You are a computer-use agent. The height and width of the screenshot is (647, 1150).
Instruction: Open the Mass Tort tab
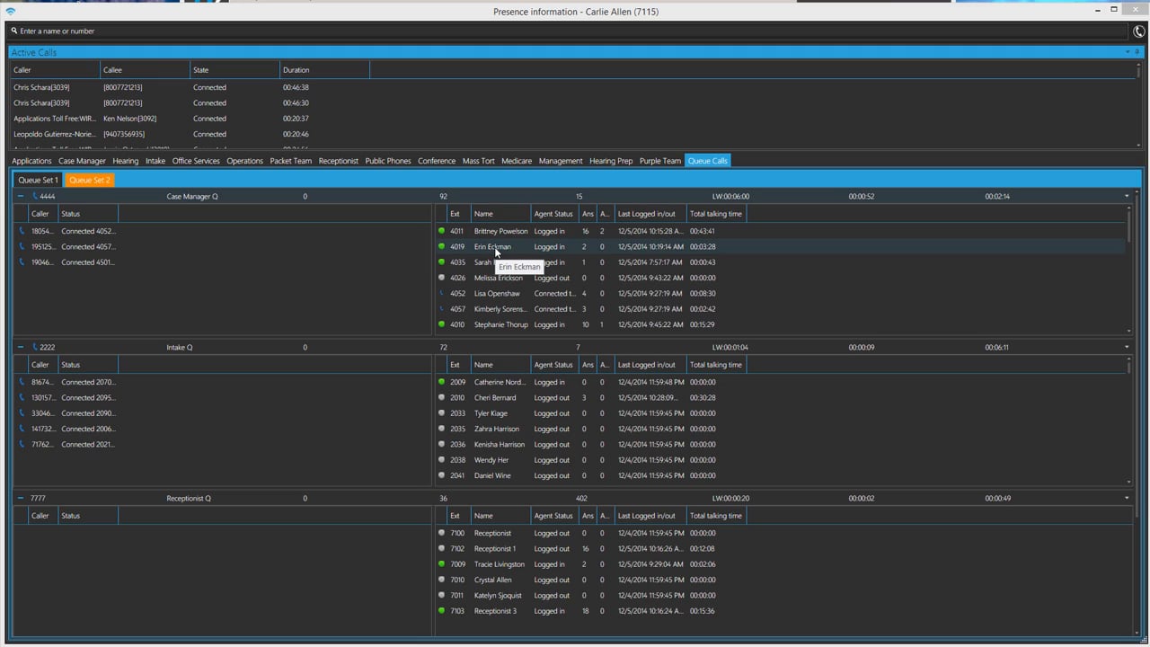coord(479,161)
